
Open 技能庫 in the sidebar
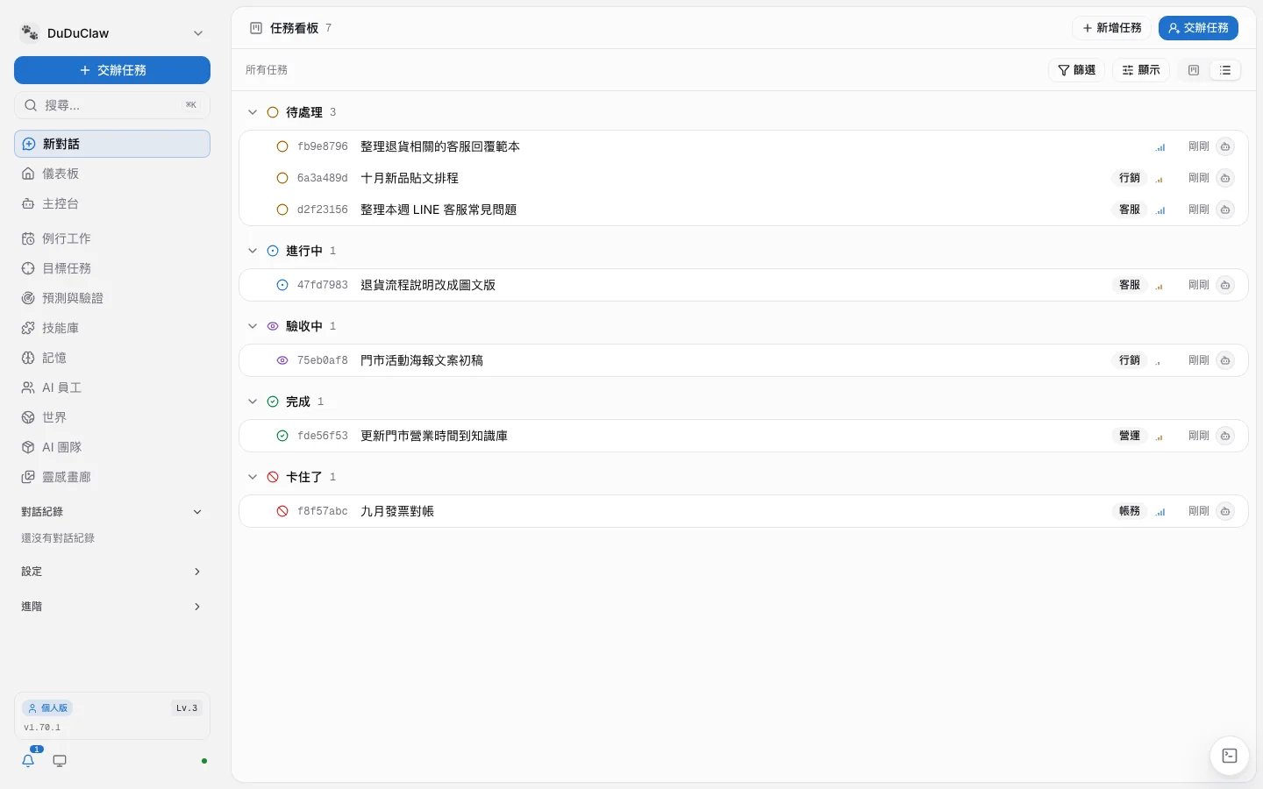coord(112,328)
